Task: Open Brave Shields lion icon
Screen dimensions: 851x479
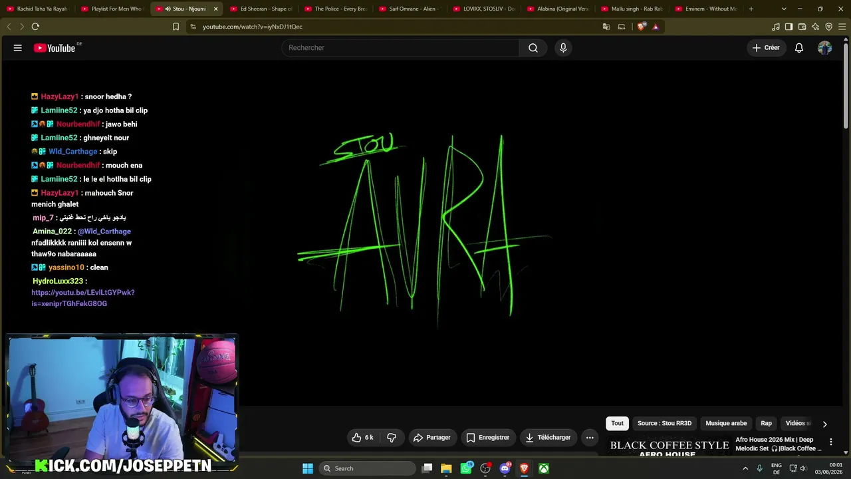Action: pos(641,27)
